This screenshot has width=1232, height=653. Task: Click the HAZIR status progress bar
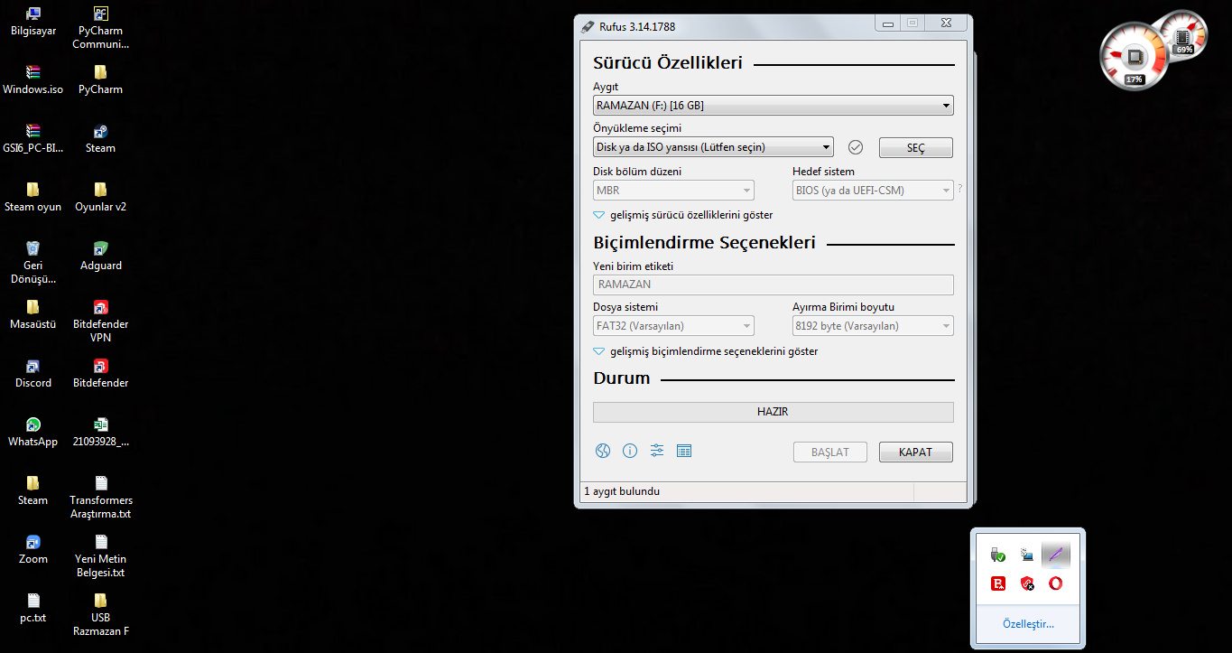[773, 412]
